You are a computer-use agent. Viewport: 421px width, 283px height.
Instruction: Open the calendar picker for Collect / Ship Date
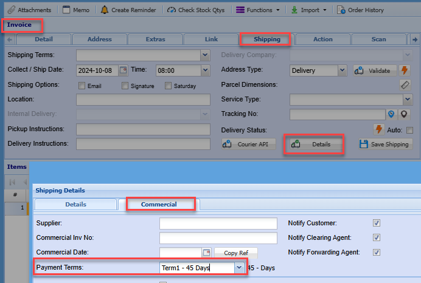pyautogui.click(x=124, y=70)
